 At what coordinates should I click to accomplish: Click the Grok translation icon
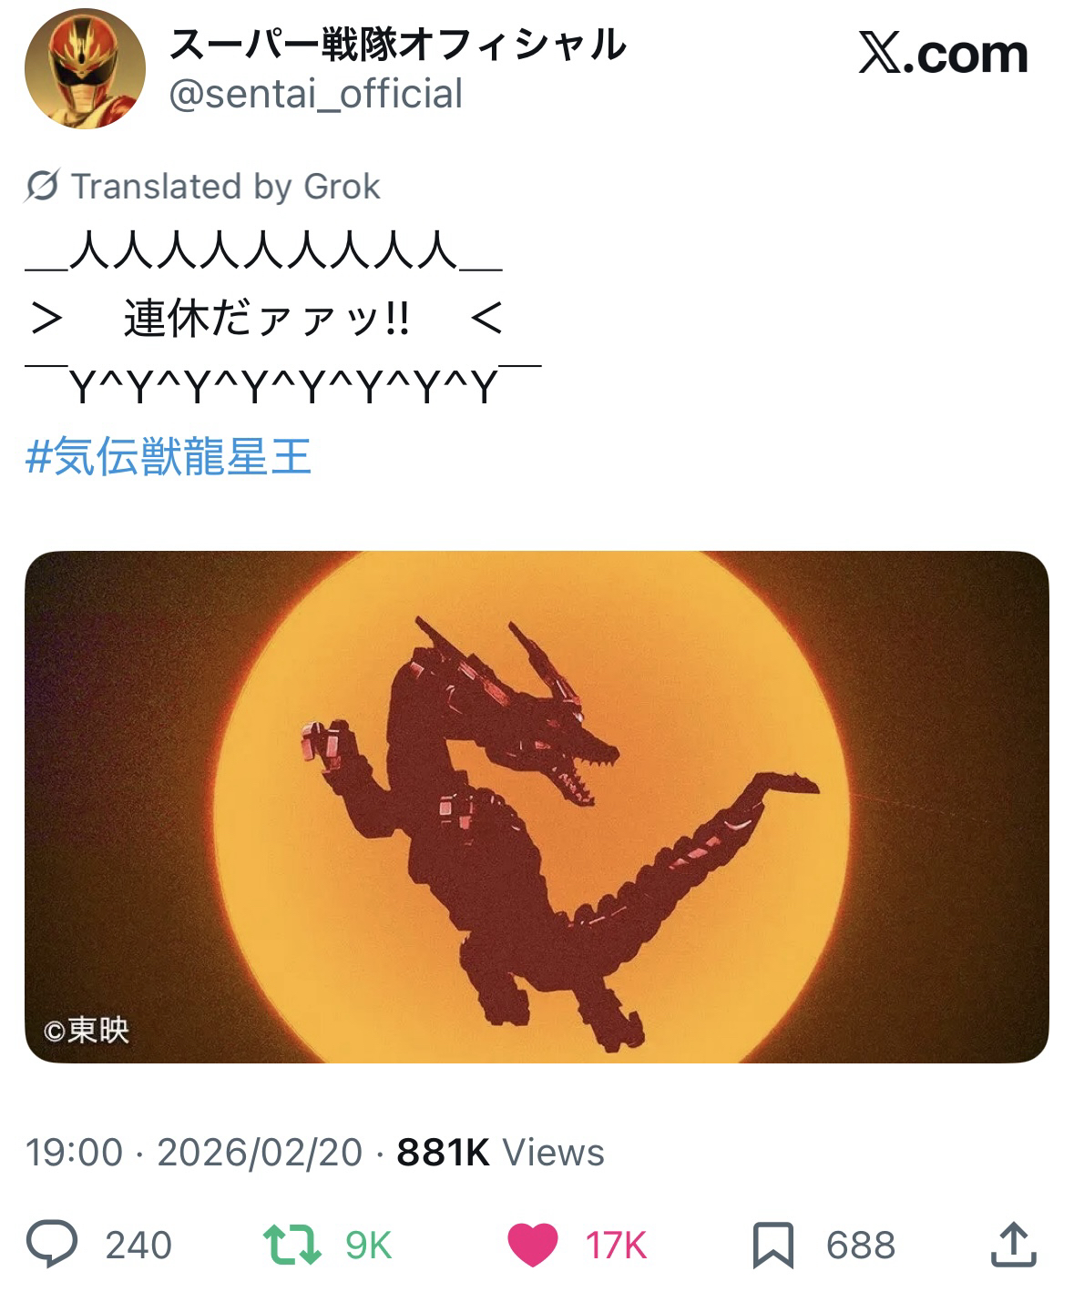click(x=42, y=187)
